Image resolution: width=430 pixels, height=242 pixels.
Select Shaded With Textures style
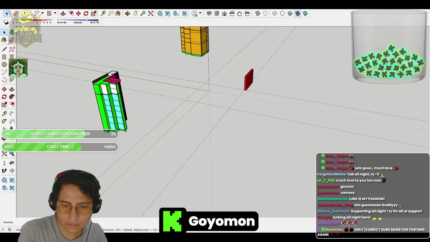(x=298, y=13)
